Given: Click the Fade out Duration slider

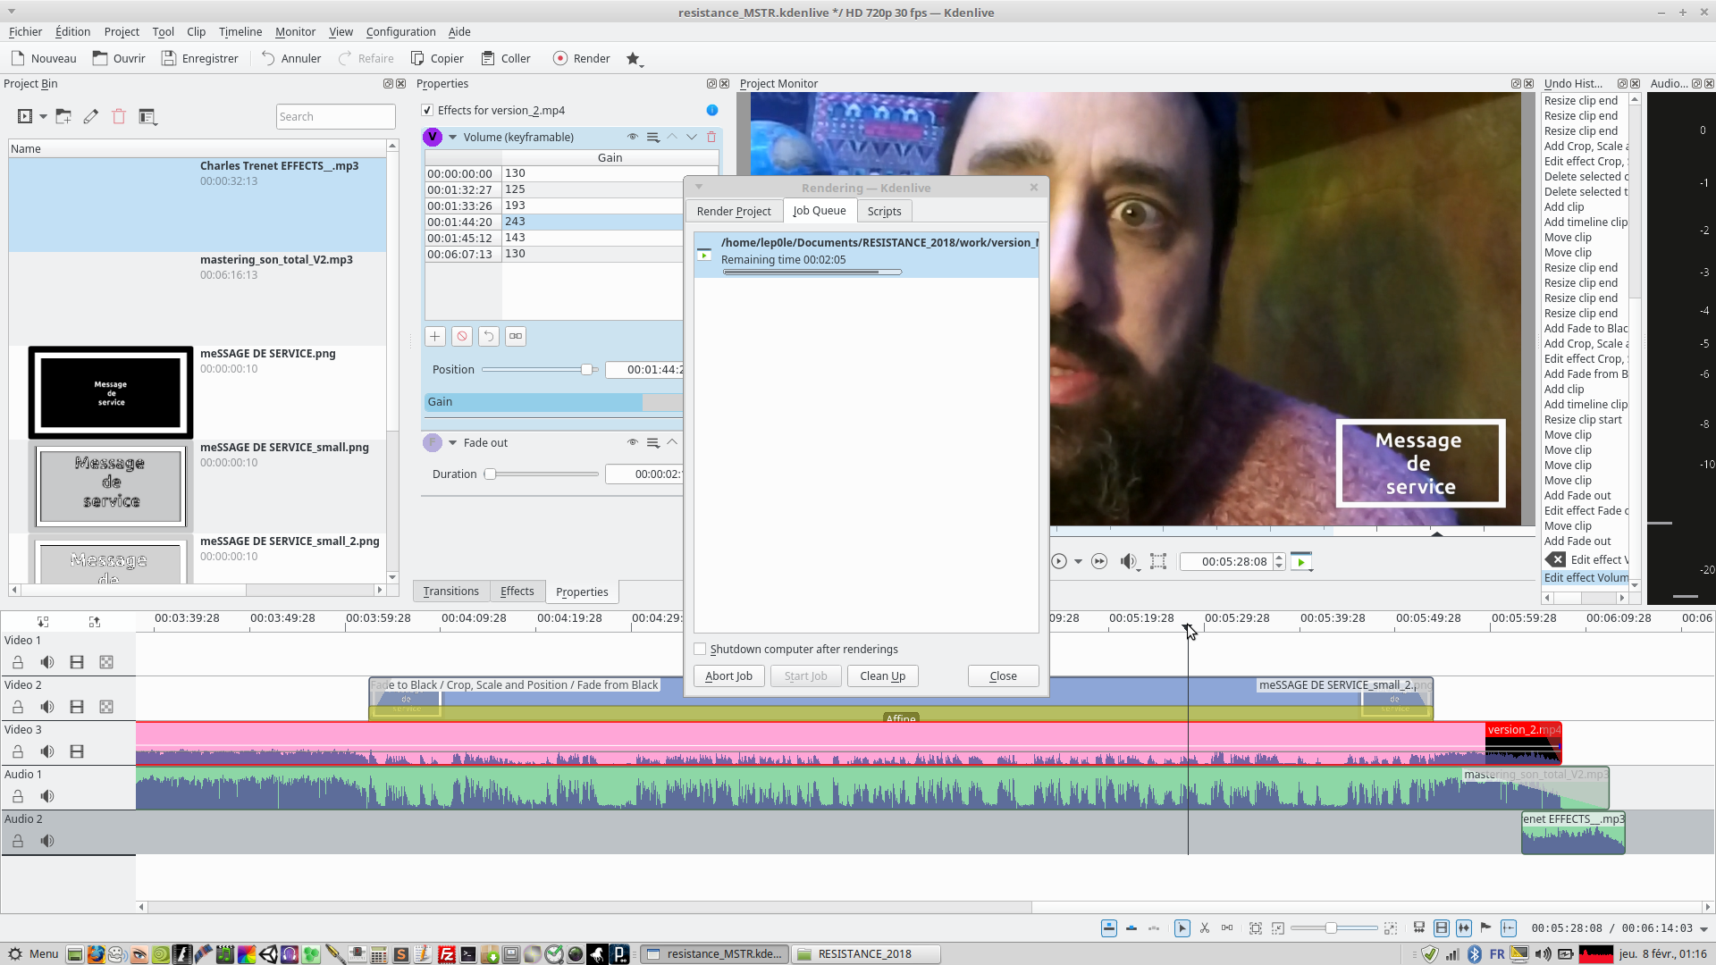Looking at the screenshot, I should (543, 474).
